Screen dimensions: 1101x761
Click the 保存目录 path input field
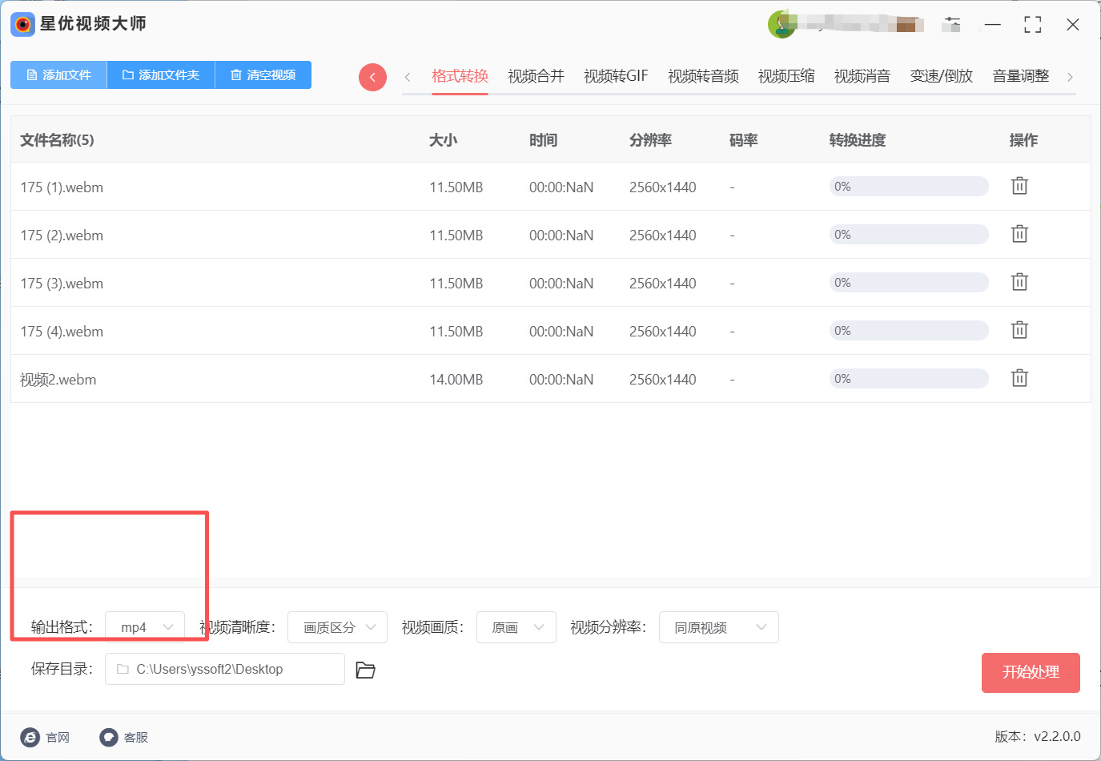pyautogui.click(x=225, y=669)
